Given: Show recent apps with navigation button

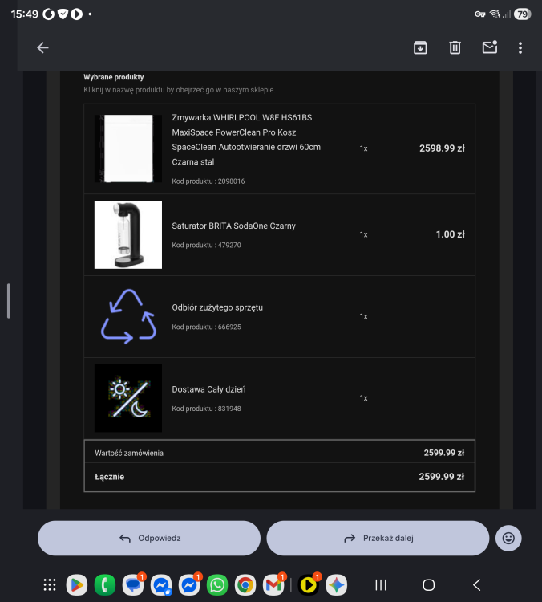Looking at the screenshot, I should (381, 584).
